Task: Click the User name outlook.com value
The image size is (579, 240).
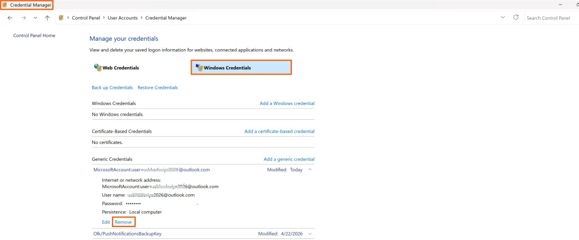Action: 161,195
